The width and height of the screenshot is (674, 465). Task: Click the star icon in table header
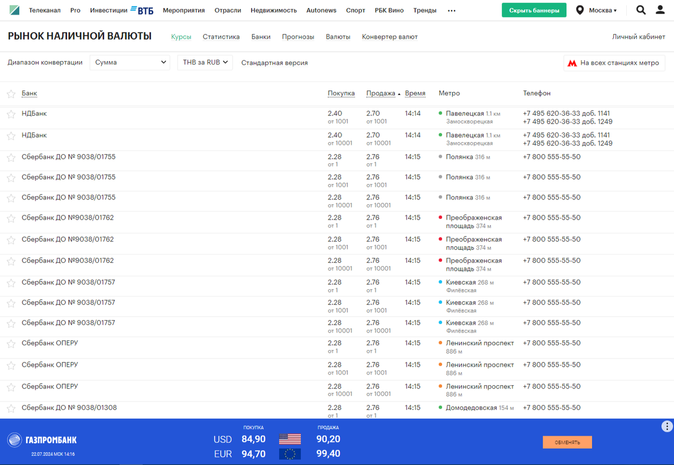click(x=11, y=94)
